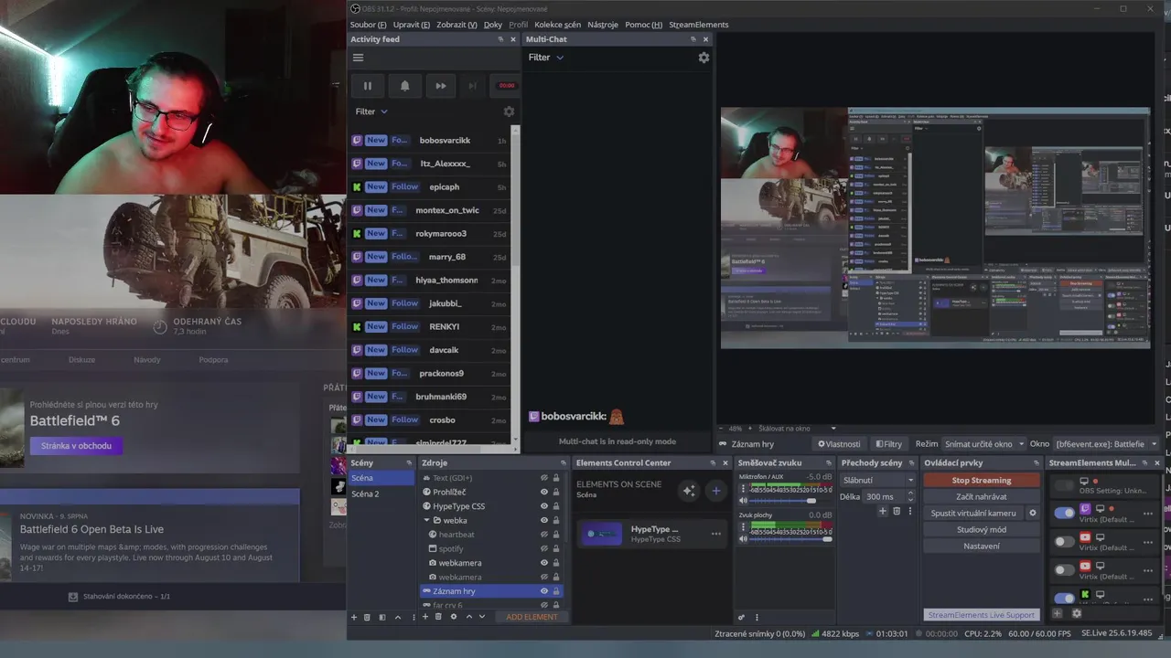Open the StreamElements menu
Viewport: 1171px width, 658px height.
699,25
